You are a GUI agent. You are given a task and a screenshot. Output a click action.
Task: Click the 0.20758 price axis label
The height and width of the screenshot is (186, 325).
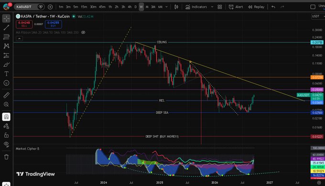pyautogui.click(x=317, y=42)
